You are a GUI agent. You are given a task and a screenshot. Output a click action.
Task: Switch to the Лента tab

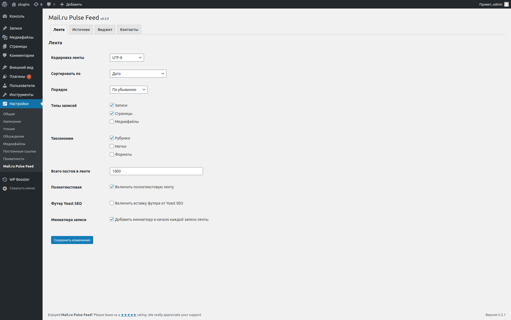(x=59, y=30)
